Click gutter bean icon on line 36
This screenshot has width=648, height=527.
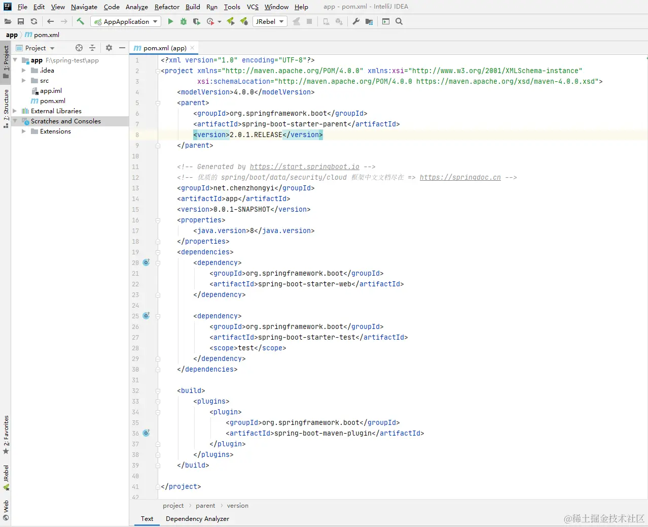[146, 433]
